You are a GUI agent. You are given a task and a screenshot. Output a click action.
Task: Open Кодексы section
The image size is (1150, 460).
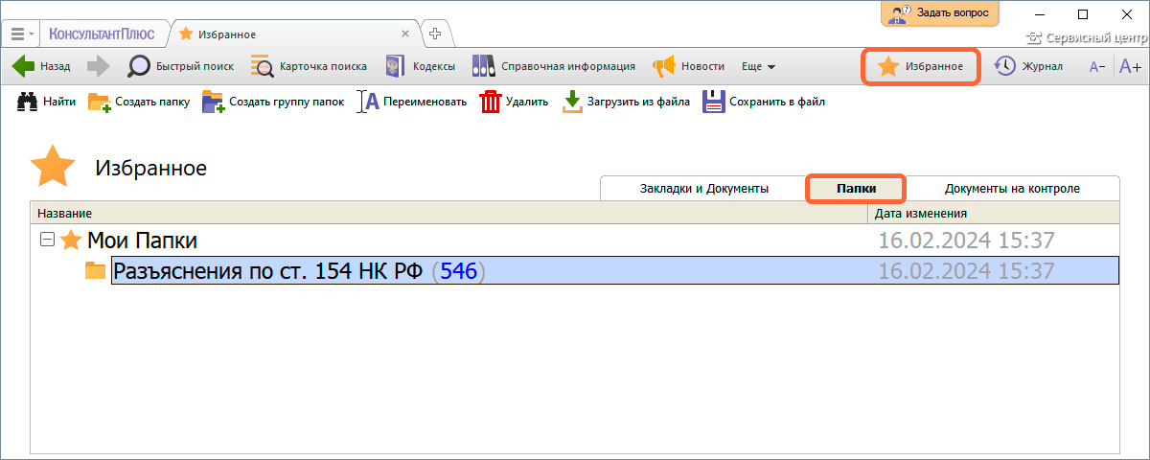[420, 66]
